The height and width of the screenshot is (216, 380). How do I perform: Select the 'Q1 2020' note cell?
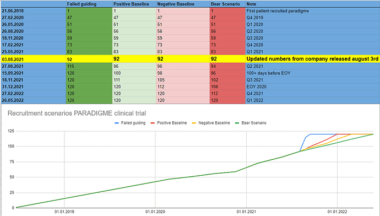tap(313, 24)
